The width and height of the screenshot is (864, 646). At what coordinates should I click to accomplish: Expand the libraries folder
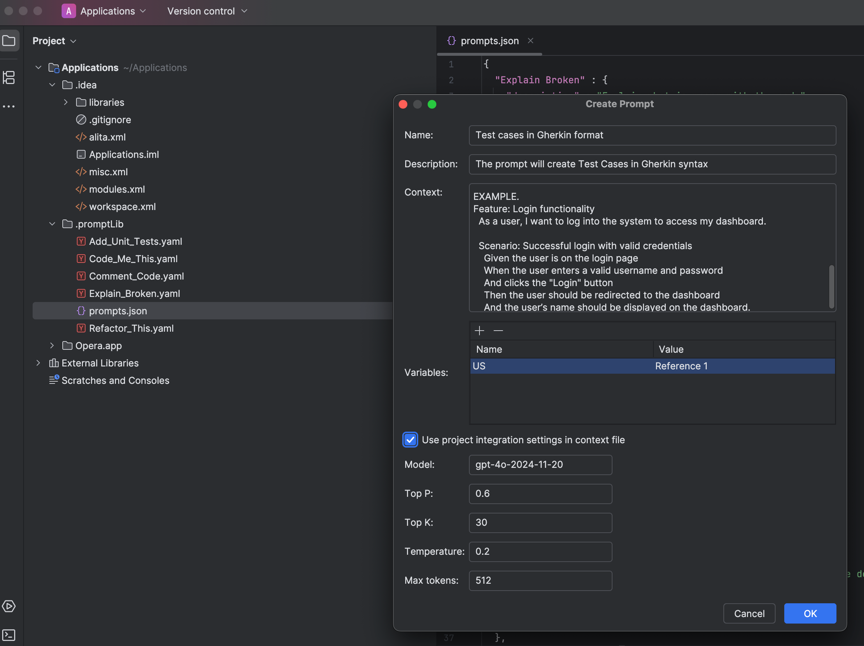click(66, 102)
